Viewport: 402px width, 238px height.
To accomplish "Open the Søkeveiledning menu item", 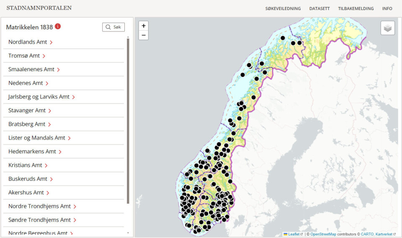I will [x=283, y=8].
